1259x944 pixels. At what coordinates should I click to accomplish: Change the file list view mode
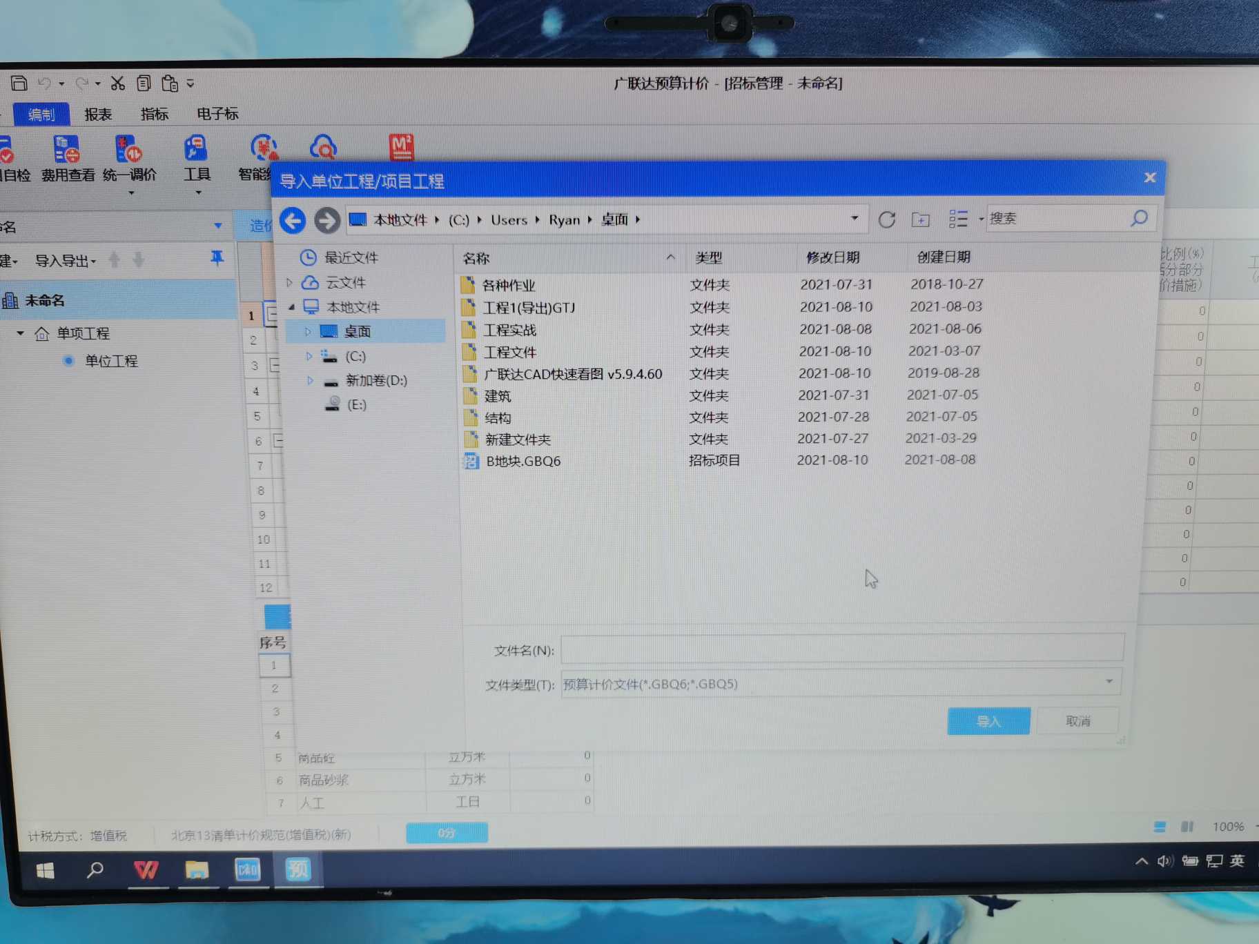pos(958,219)
